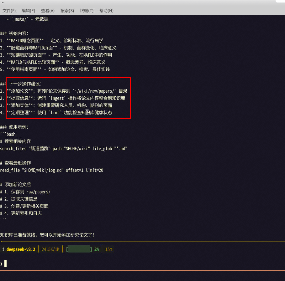This screenshot has width=285, height=281.
Task: Click the terminal prompt input line
Action: [x=142, y=263]
